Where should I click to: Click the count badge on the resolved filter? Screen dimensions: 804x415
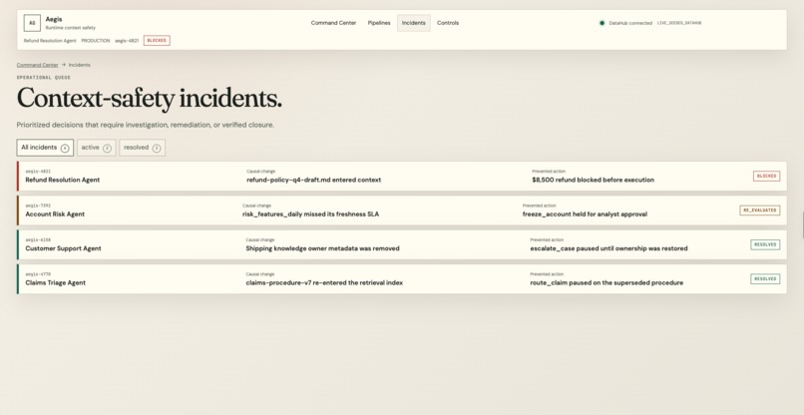coord(157,149)
